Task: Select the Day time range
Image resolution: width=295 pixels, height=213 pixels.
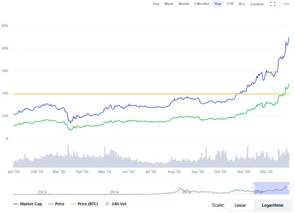Action: (156, 4)
